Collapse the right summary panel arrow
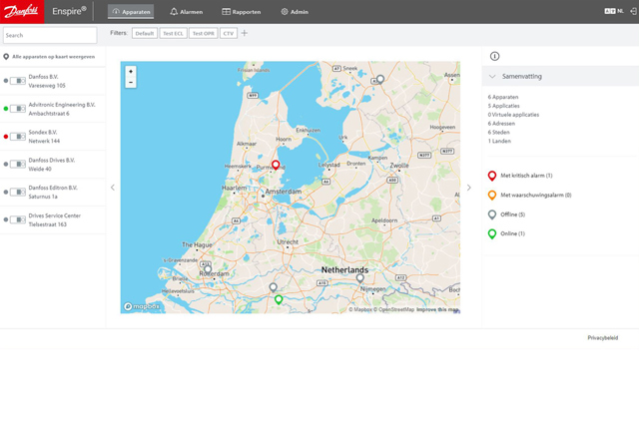This screenshot has height=426, width=639. (469, 188)
